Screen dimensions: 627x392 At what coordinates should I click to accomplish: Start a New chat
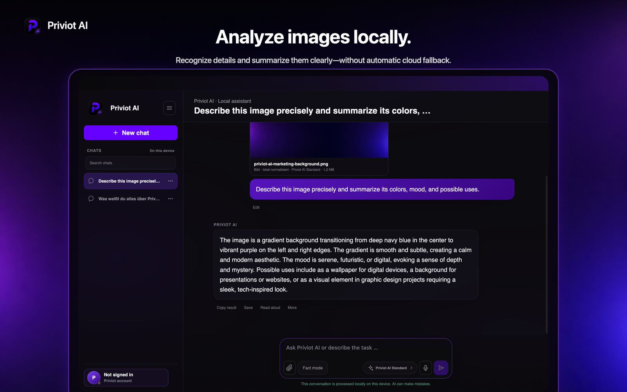click(x=130, y=133)
